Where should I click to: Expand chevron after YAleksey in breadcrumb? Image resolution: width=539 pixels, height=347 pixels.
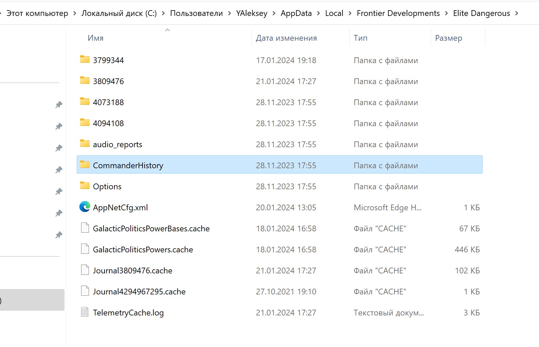pos(274,13)
